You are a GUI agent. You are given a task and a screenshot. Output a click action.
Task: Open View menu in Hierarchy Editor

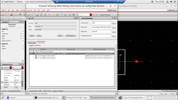(x=43, y=10)
